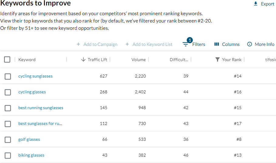Toggle the select-all checkbox in header
276x163 pixels.
point(7,60)
